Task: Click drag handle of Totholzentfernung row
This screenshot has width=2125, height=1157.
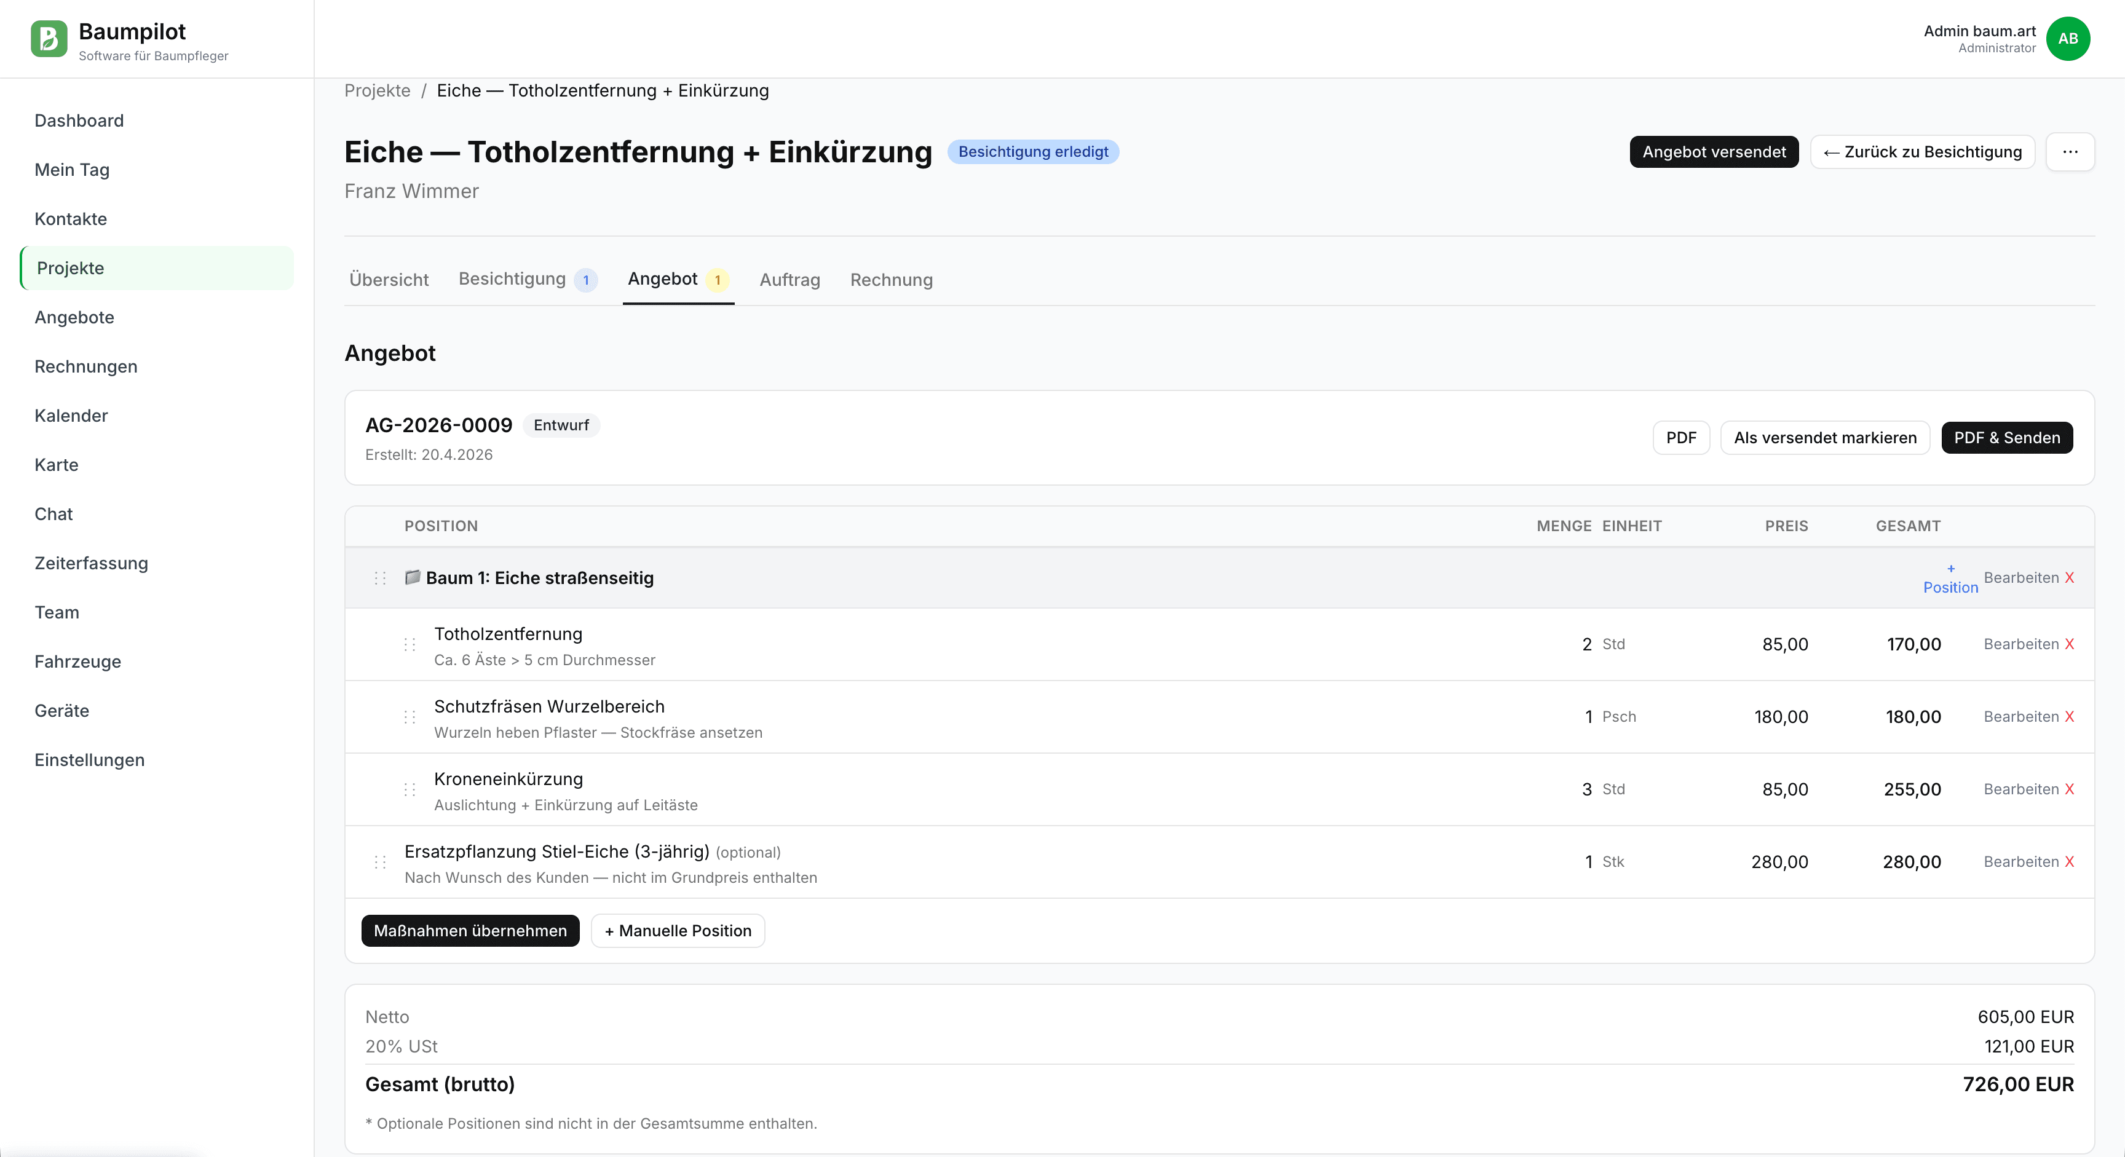Action: (x=410, y=644)
